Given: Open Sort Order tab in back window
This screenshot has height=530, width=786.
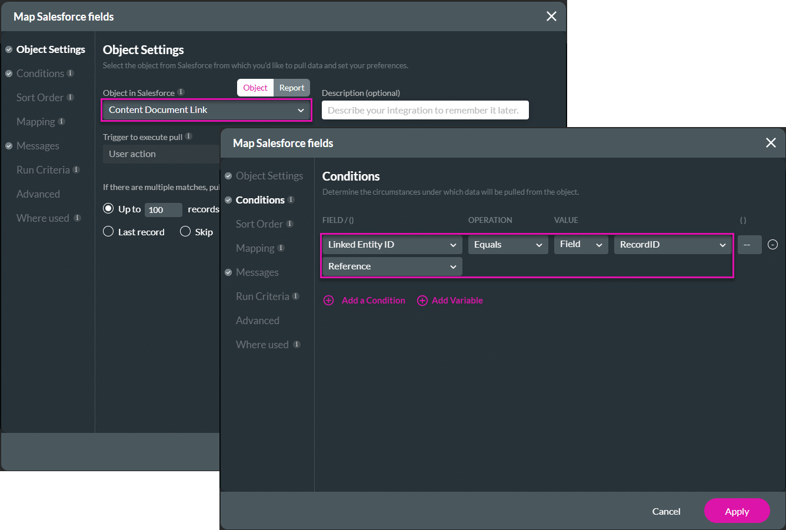Looking at the screenshot, I should 40,98.
